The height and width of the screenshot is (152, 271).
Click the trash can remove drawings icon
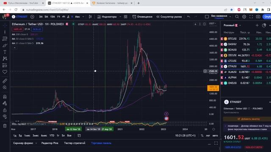click(x=5, y=126)
